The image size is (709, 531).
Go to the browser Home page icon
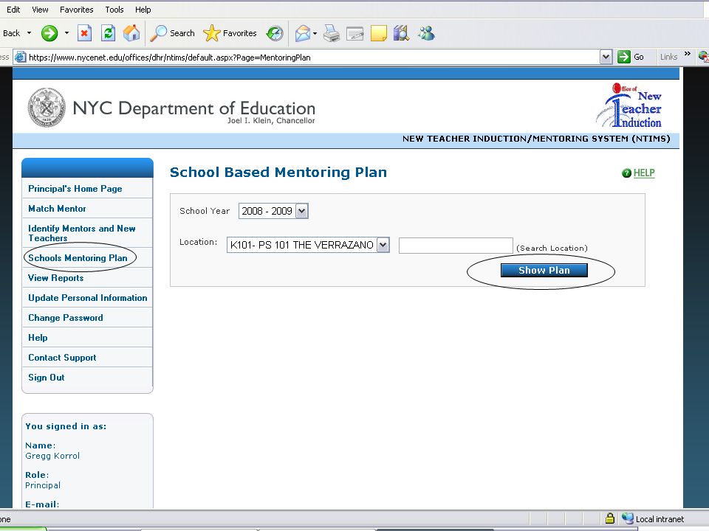coord(131,33)
